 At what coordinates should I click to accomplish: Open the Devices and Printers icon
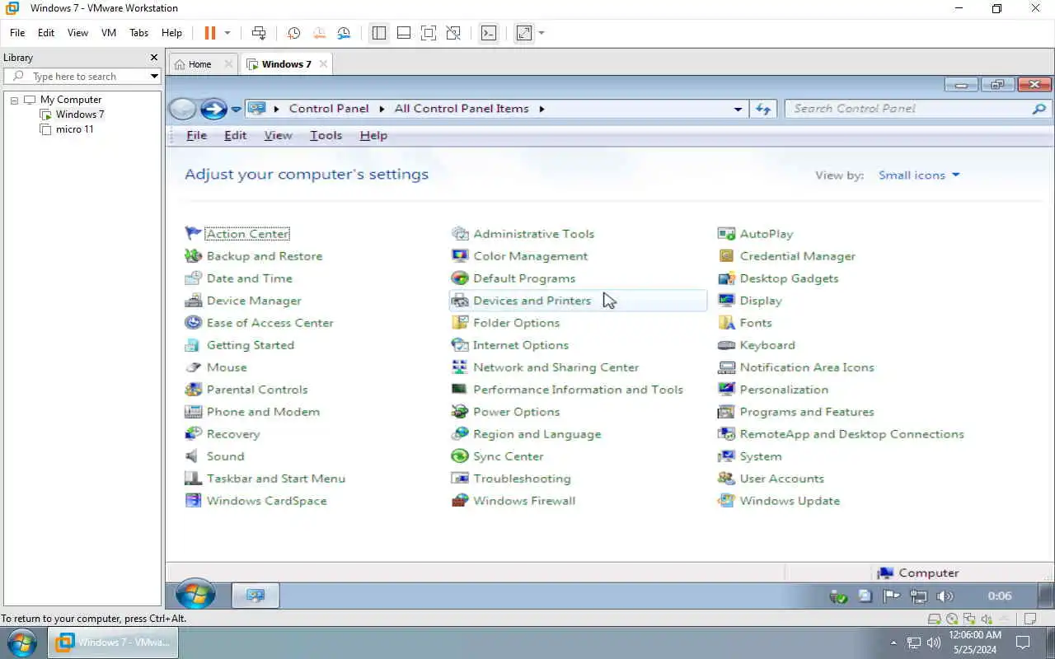point(460,301)
